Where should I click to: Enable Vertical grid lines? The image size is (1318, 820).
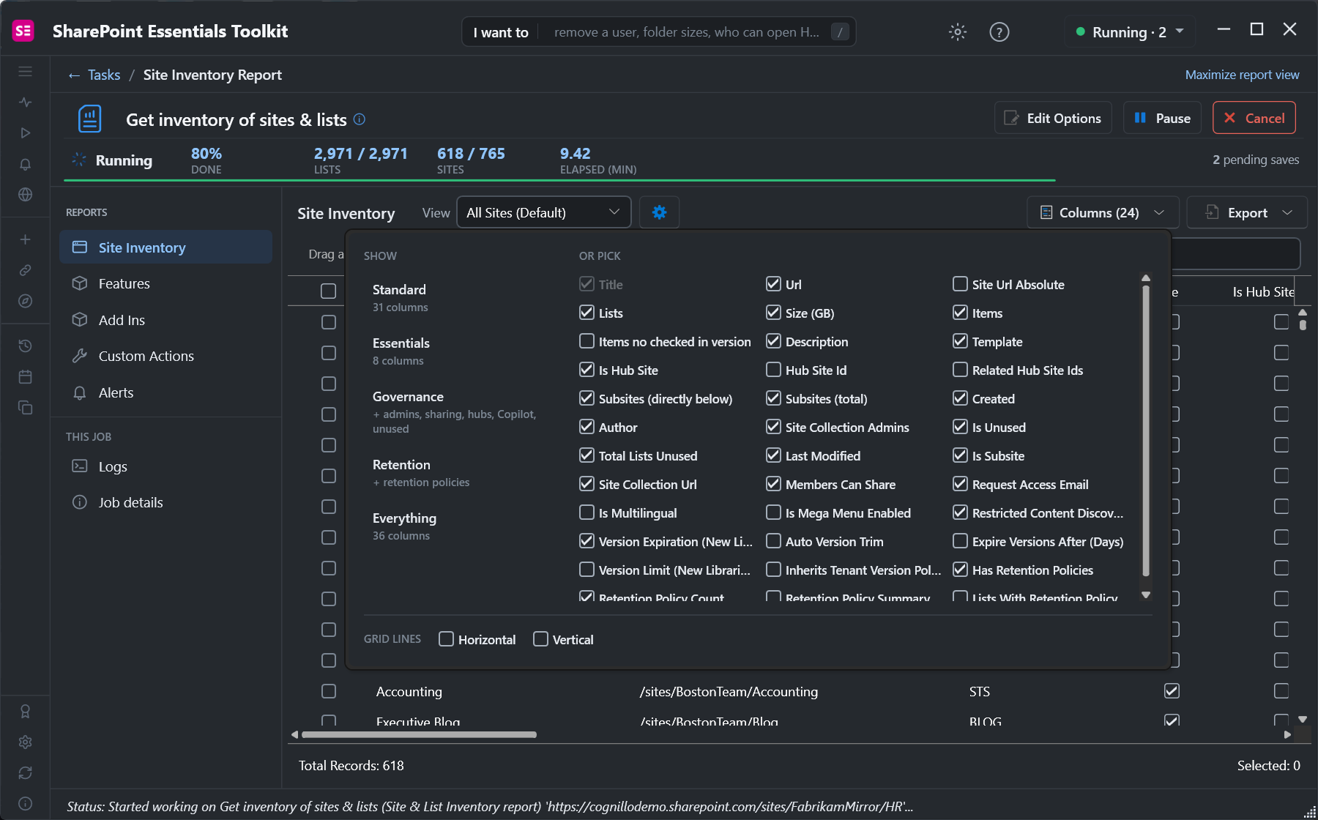point(540,639)
